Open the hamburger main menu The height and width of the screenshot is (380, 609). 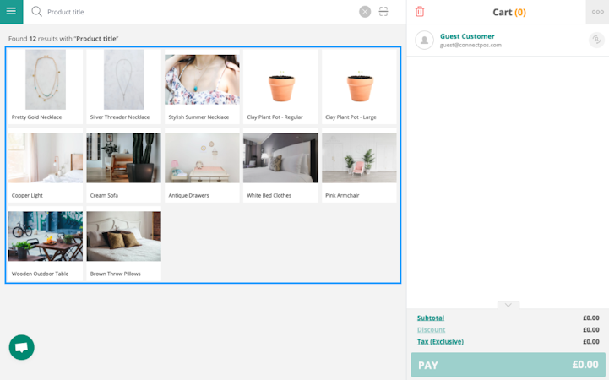click(x=11, y=12)
